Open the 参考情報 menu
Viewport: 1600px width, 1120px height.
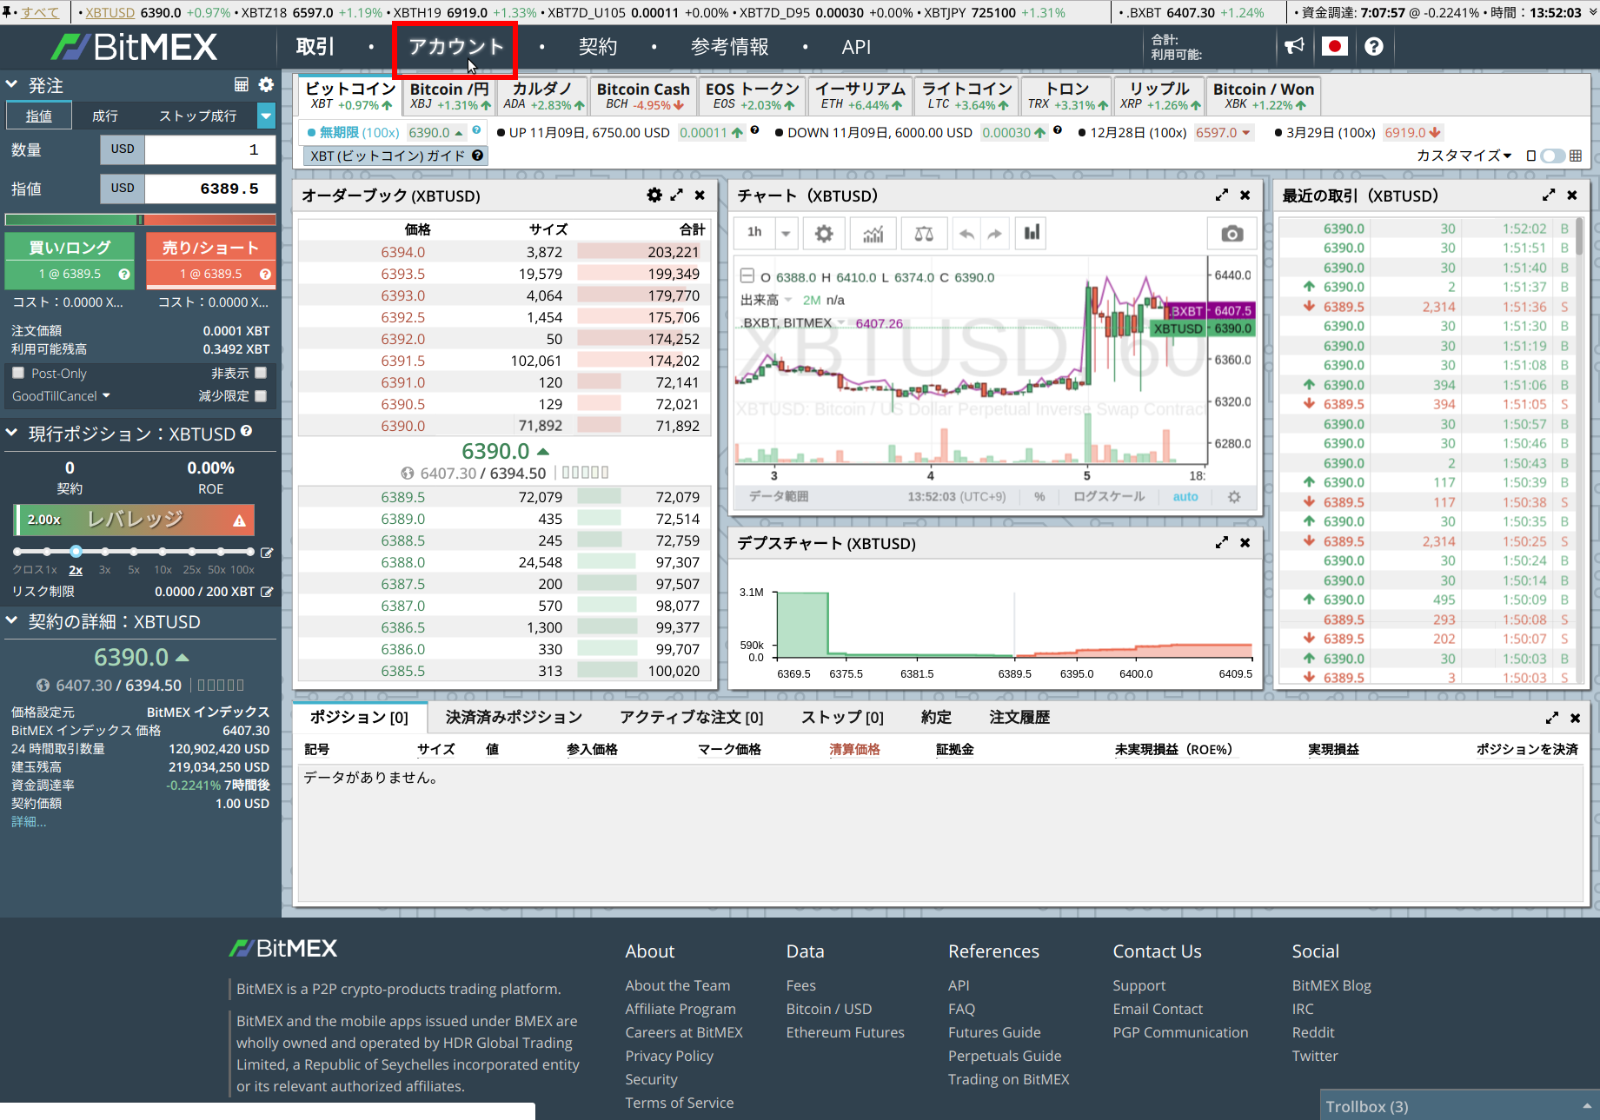pyautogui.click(x=729, y=47)
